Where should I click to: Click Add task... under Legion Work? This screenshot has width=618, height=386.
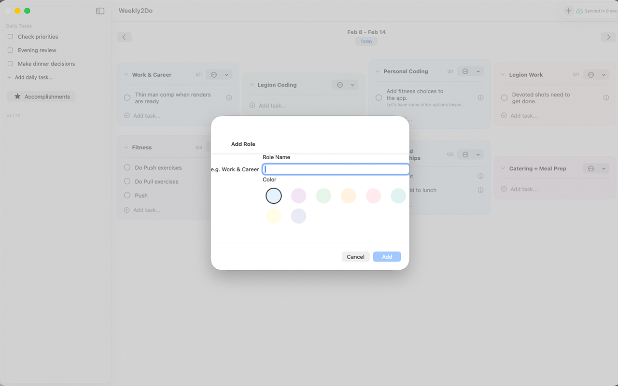(x=524, y=116)
